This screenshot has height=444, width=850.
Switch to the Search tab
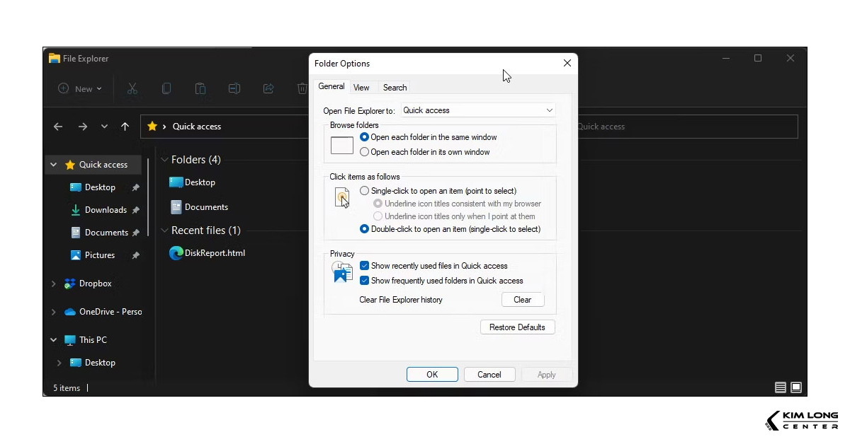point(395,87)
